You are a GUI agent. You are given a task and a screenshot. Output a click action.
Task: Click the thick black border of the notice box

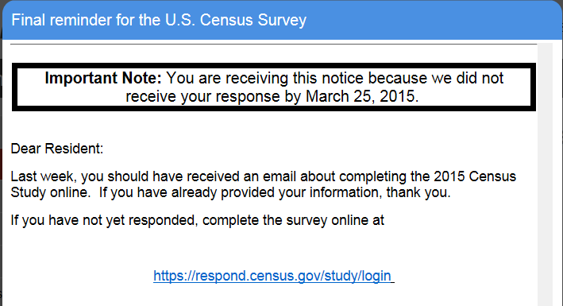pos(274,65)
